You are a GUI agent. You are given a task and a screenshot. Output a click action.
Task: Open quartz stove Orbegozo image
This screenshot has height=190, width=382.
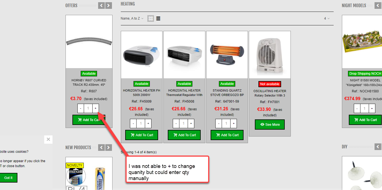coord(227,55)
